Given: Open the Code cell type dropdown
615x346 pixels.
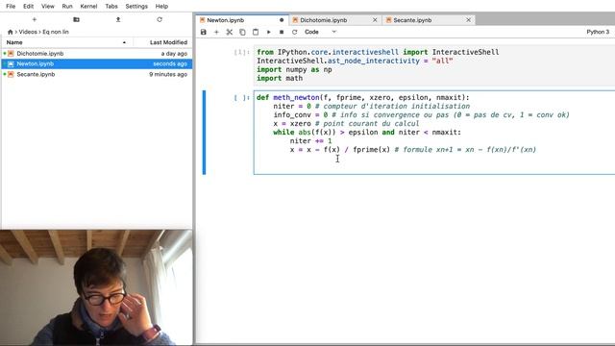Looking at the screenshot, I should (x=320, y=32).
